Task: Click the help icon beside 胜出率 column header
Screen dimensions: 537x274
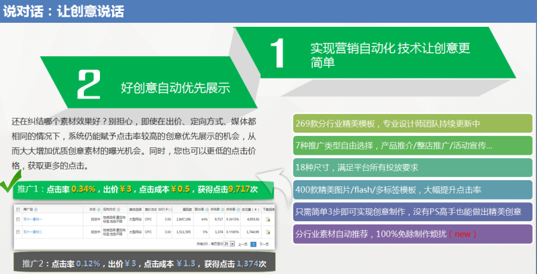Action: coord(207,210)
